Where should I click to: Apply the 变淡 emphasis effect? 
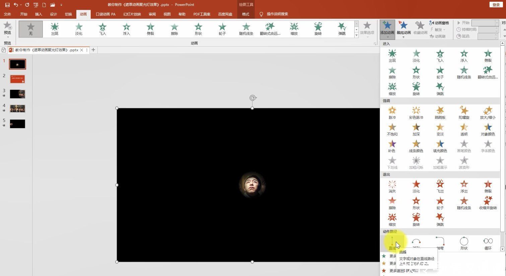(440, 129)
